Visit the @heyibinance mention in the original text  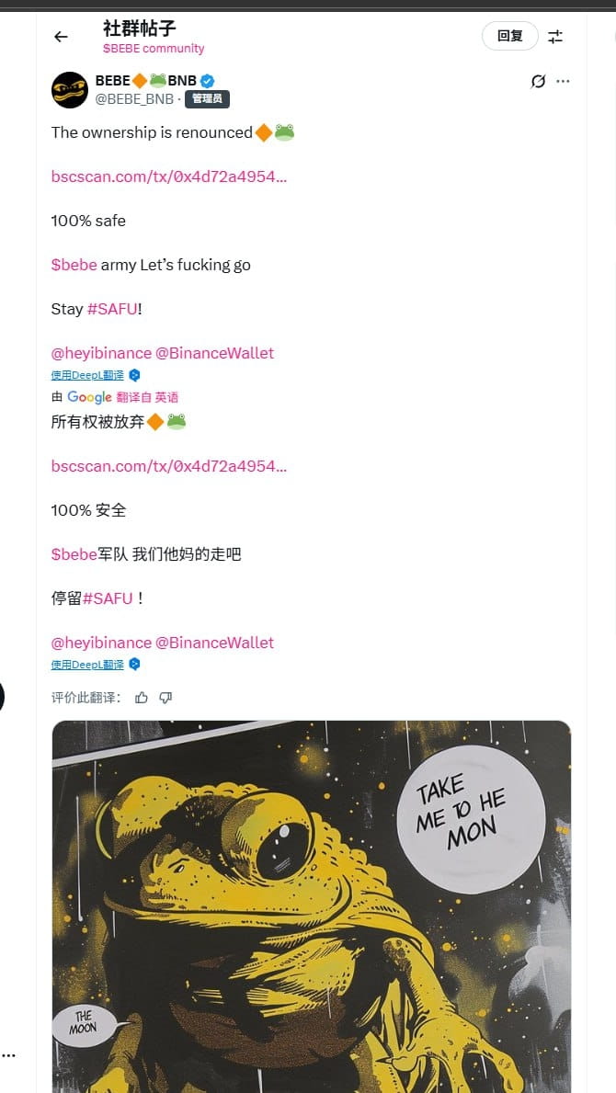(x=101, y=353)
